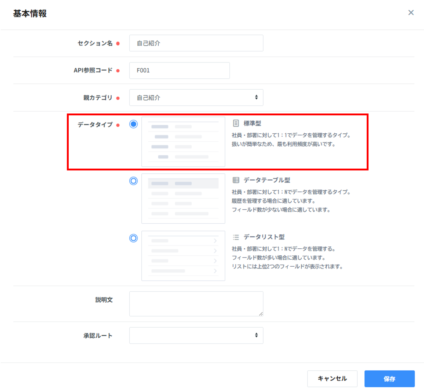Click the データリスト型 title text
Viewport: 424px width, 389px height.
pos(264,237)
